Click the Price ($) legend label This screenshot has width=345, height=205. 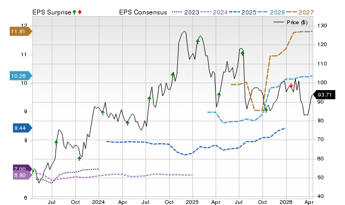297,23
